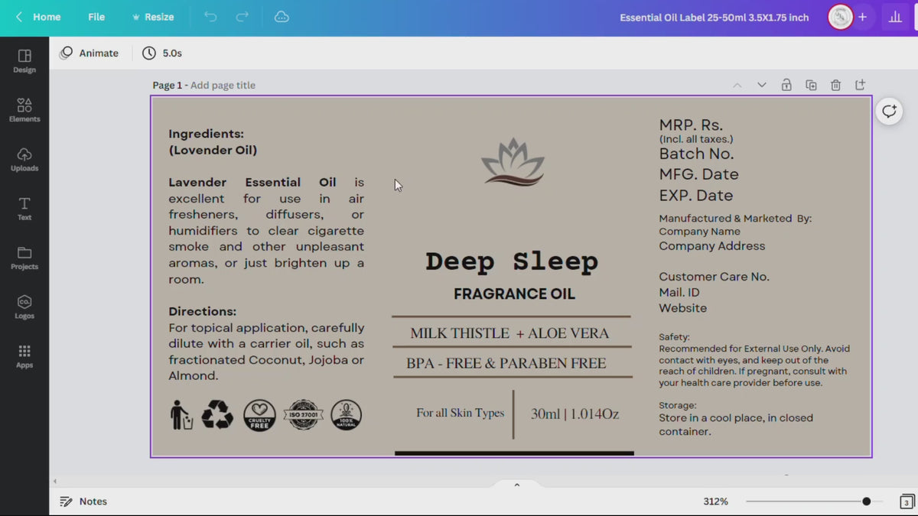The height and width of the screenshot is (516, 918).
Task: Click the undo arrow
Action: [210, 17]
